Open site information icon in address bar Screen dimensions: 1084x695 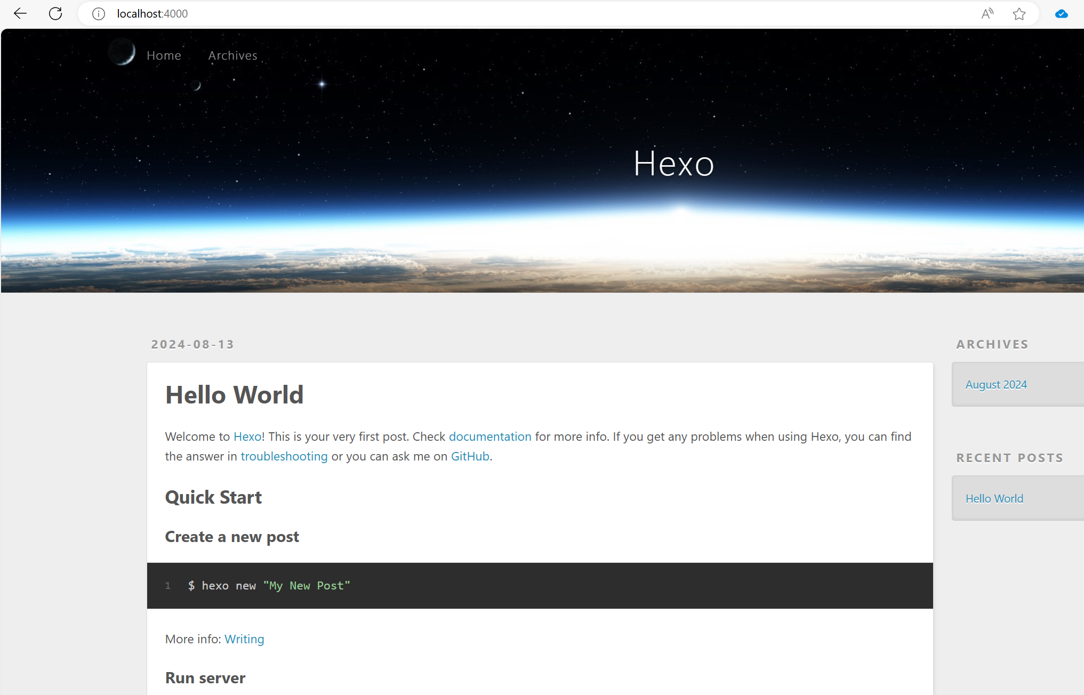(98, 14)
